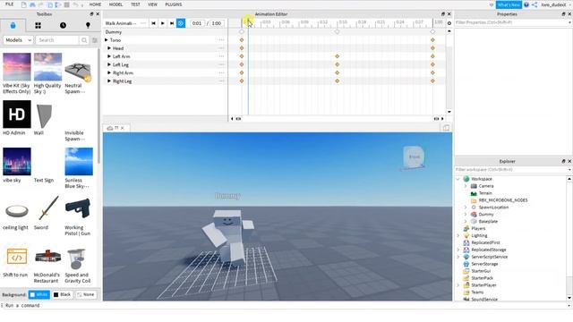
Task: Click the Front face of view cube
Action: (414, 157)
